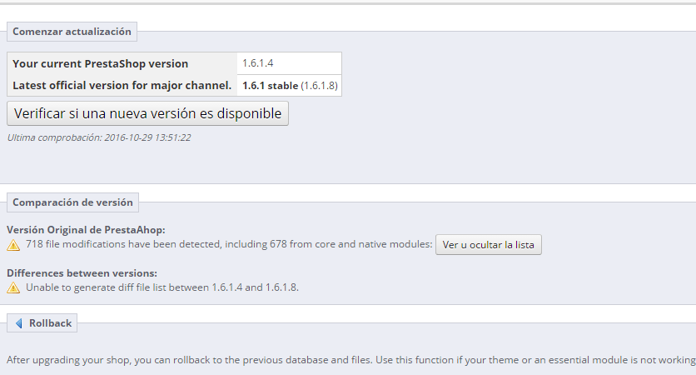This screenshot has height=375, width=696.
Task: Click the Verificar si una nueva versión button
Action: click(147, 113)
